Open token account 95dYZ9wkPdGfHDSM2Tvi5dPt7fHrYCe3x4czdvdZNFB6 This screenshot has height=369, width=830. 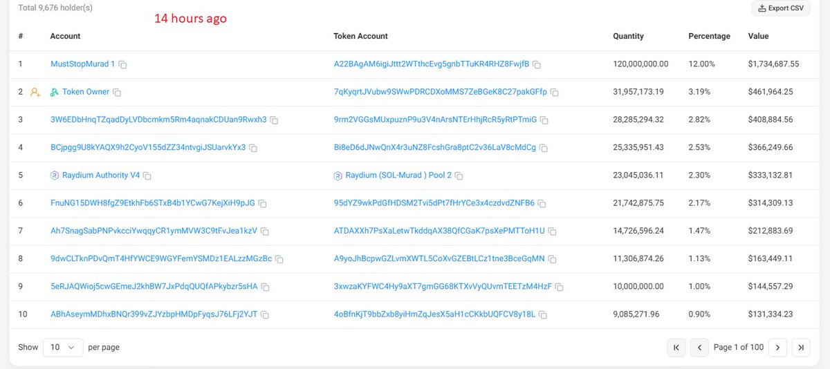pos(434,203)
